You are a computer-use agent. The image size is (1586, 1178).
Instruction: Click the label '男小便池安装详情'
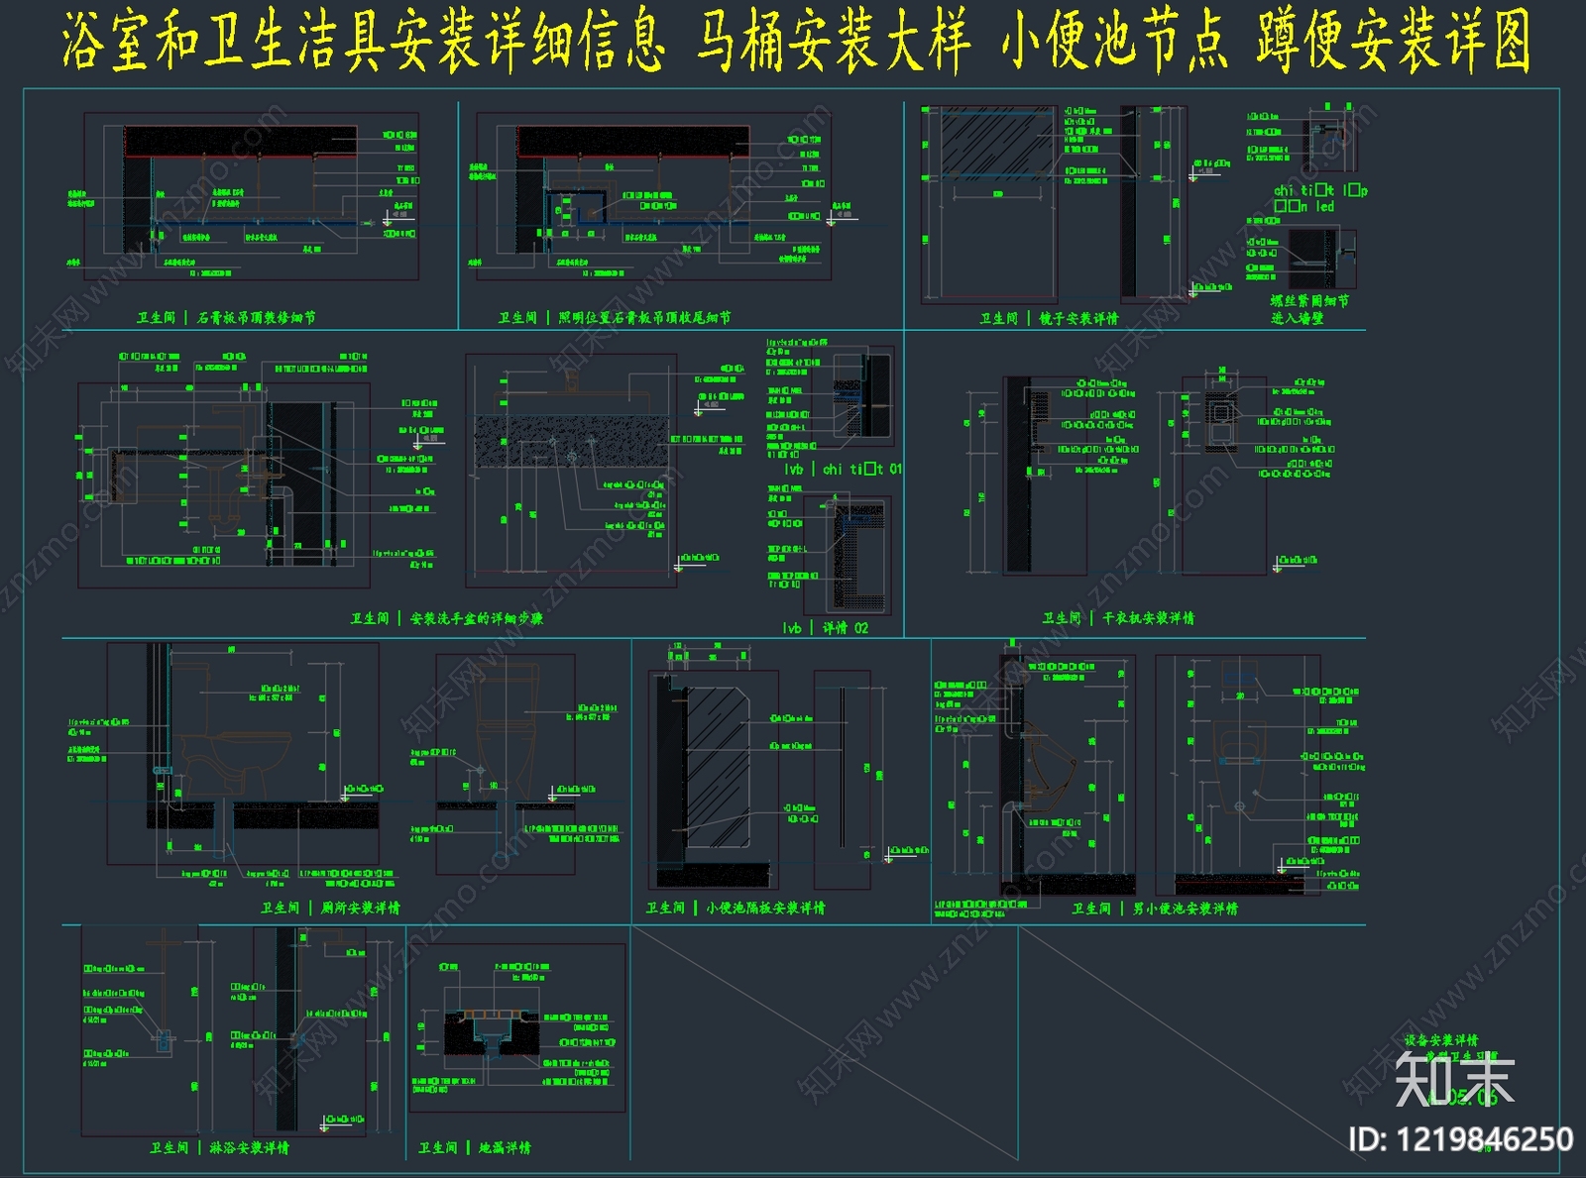tap(1185, 909)
